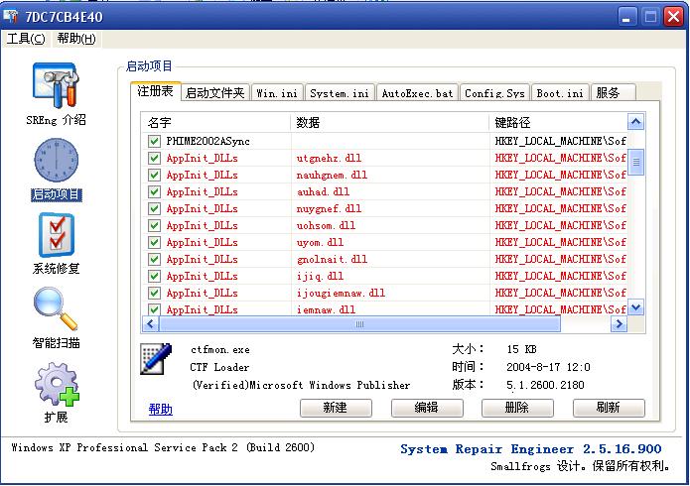Uncheck the utgnehz.dll AppInit_DLLs entry

[154, 158]
